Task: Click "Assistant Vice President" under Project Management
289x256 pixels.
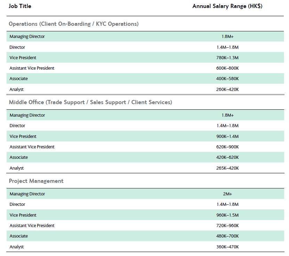Action: [x=32, y=226]
